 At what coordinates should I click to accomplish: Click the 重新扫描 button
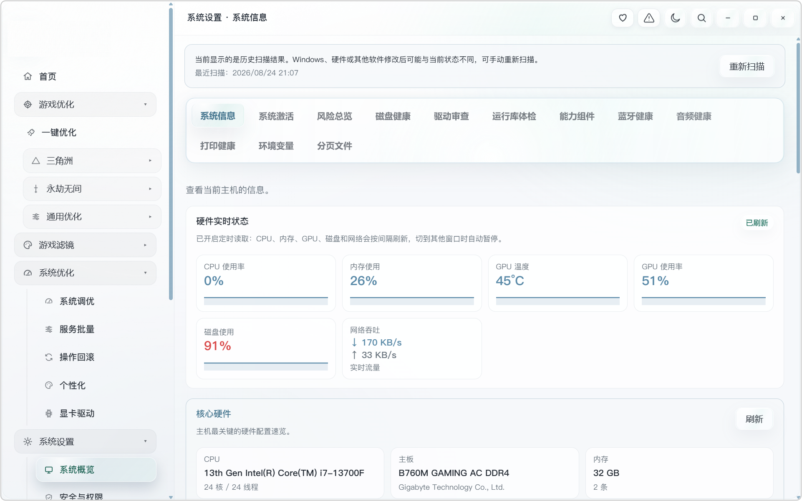tap(747, 67)
